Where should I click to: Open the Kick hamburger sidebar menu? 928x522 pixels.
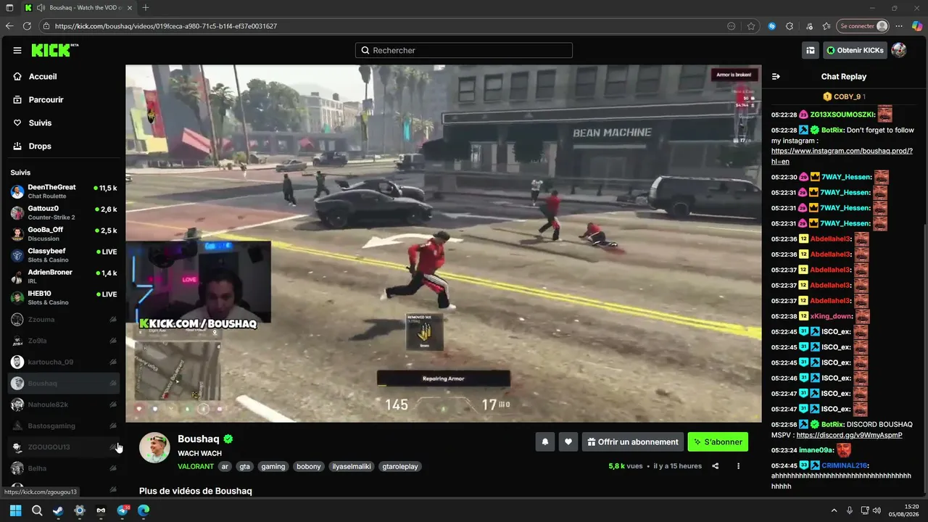click(17, 51)
